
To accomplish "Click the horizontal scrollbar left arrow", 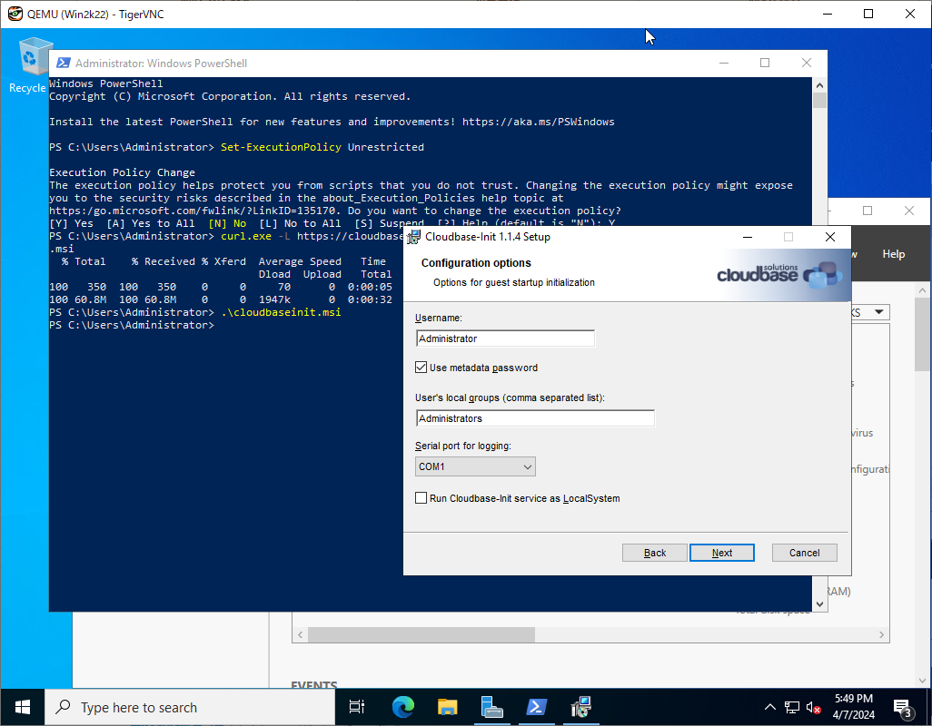I will [300, 634].
